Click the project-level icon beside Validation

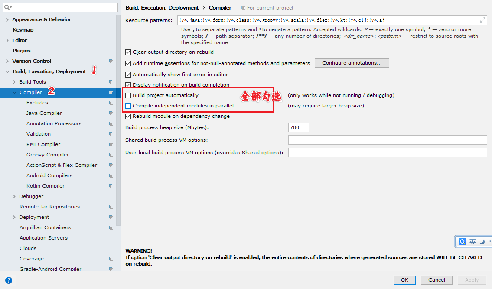tap(111, 134)
